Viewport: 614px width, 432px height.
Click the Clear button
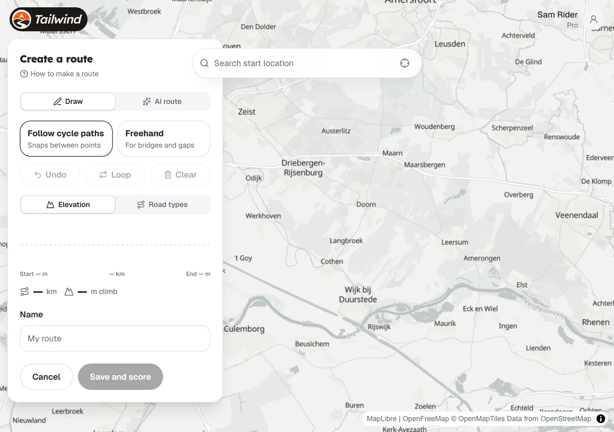[x=180, y=175]
